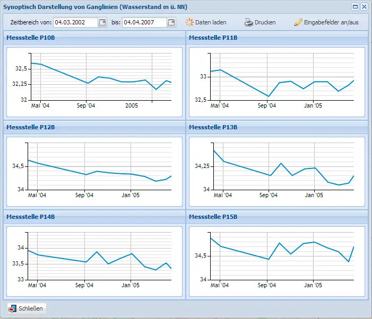Screen dimensions: 372x319
Task: Click the Daten laden spinner icon
Action: (189, 22)
